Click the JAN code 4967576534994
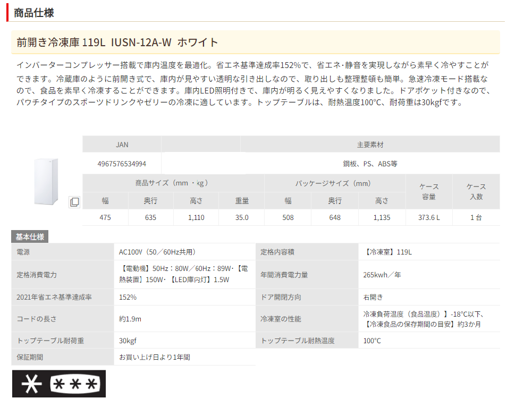The image size is (507, 407). click(122, 164)
